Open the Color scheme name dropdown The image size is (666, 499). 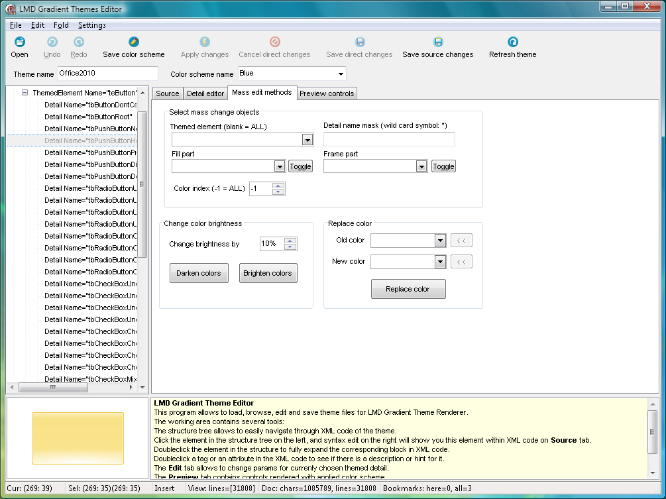point(341,74)
